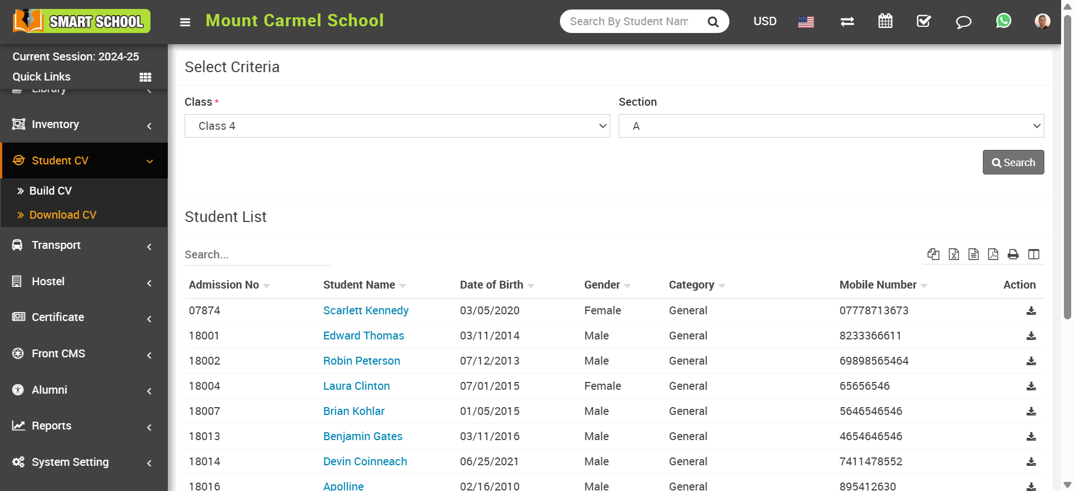Expand the Transport menu

coord(84,246)
